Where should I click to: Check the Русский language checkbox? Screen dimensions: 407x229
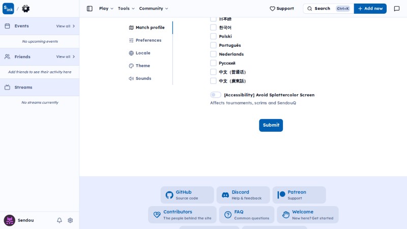tap(213, 63)
